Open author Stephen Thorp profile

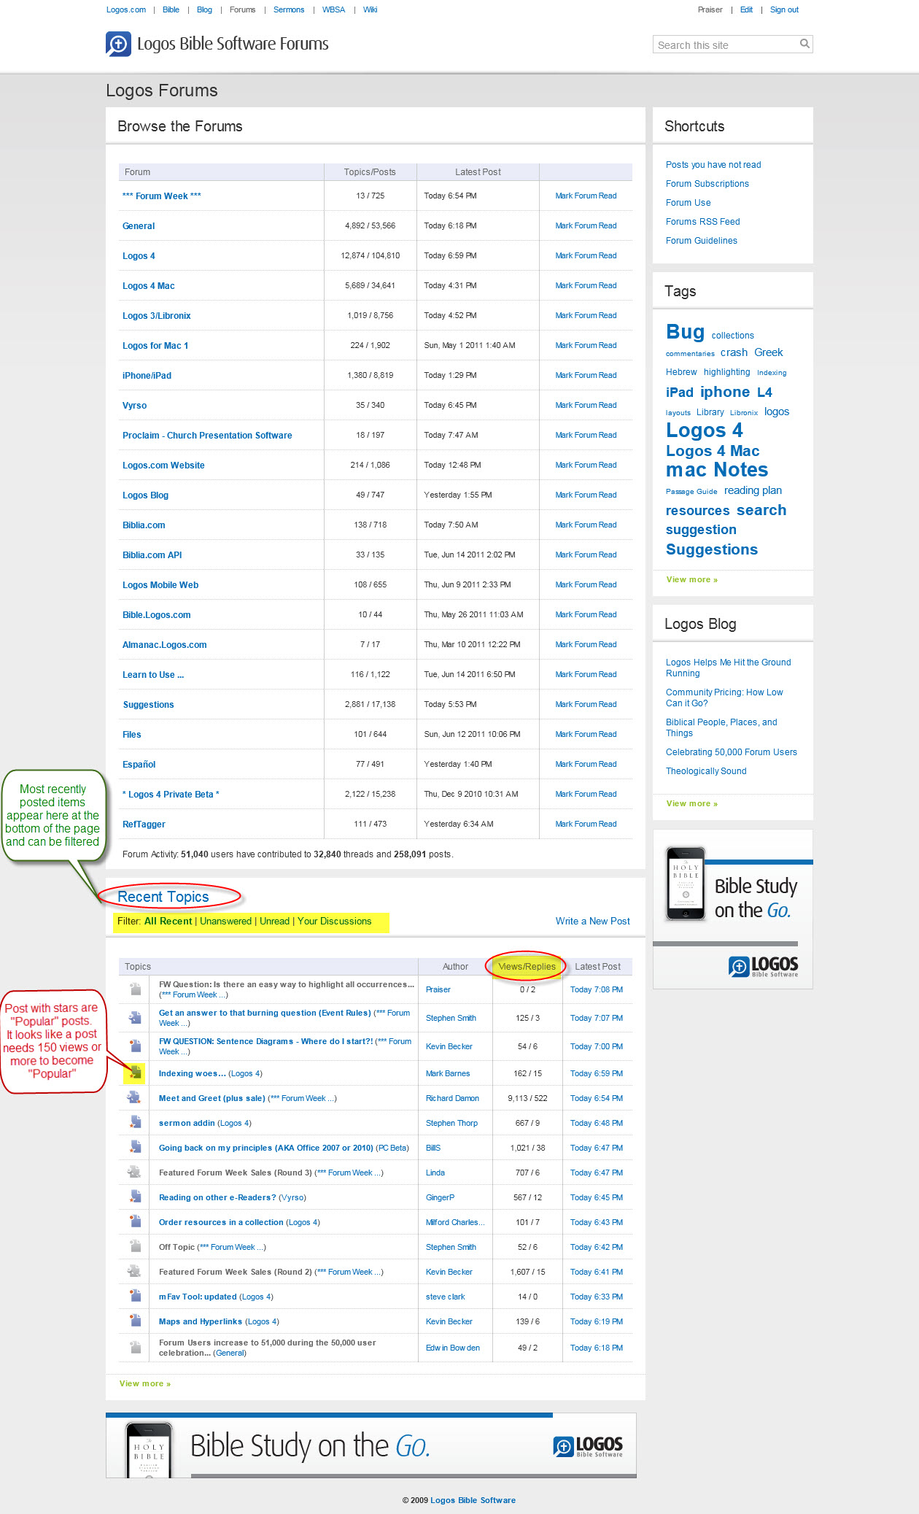point(451,1123)
